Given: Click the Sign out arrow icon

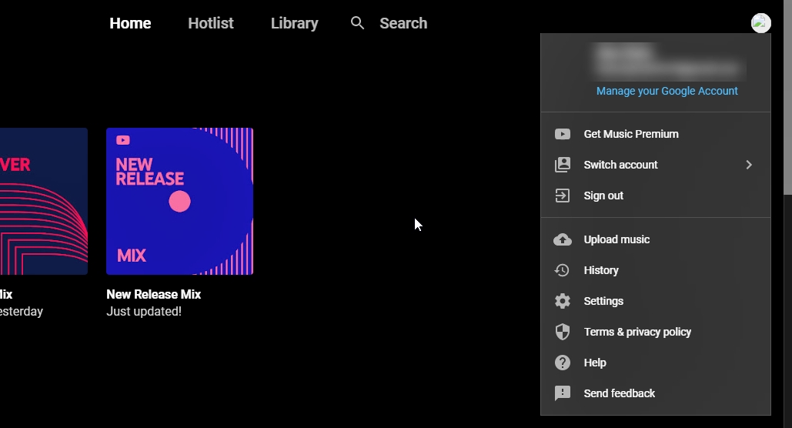Looking at the screenshot, I should [563, 196].
